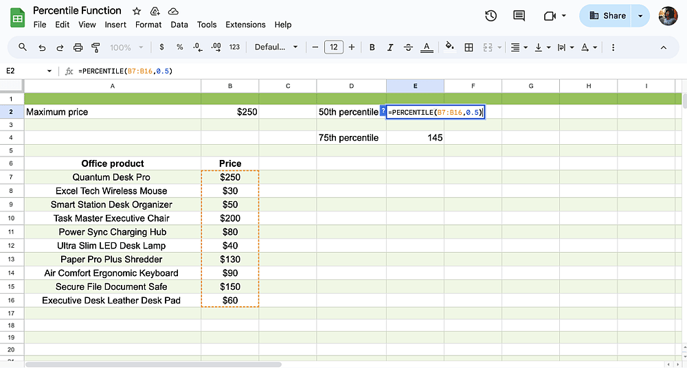Format selection as percent

pos(179,47)
